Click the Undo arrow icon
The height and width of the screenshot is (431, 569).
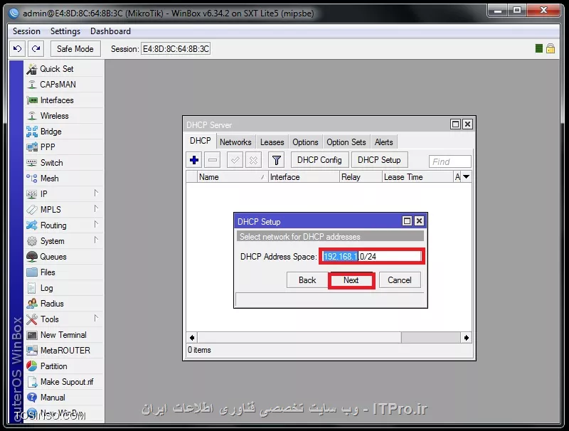tap(17, 48)
